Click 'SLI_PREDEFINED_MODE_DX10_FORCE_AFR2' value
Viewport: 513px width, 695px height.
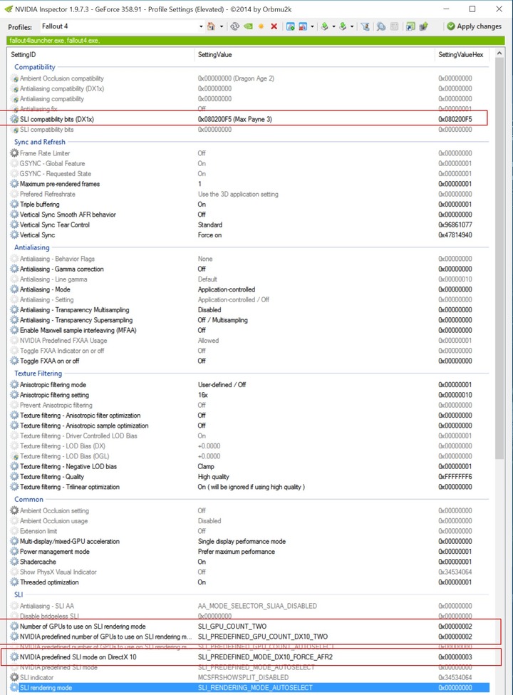pos(265,657)
